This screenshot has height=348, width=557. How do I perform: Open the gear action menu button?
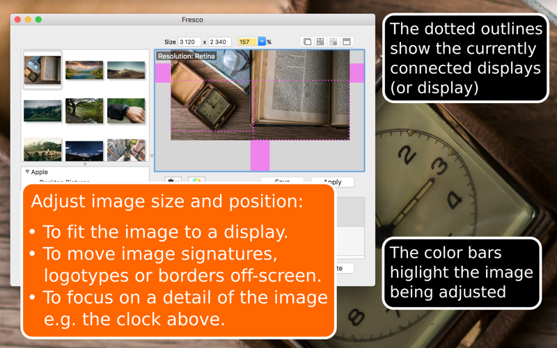click(x=173, y=180)
